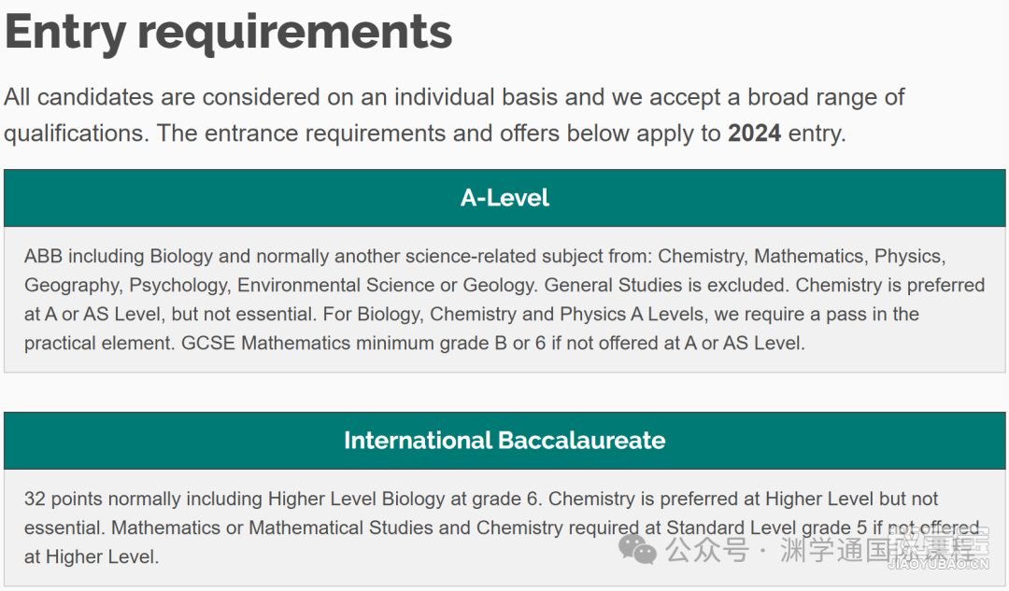Click the "Entry requirements" heading

pyautogui.click(x=229, y=32)
